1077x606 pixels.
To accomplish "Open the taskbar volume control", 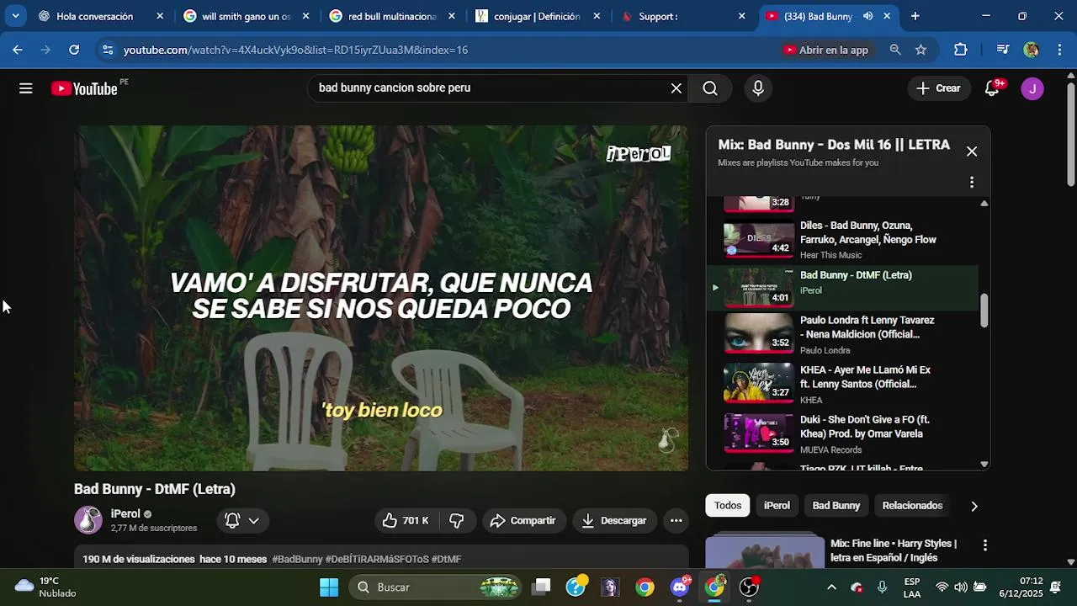I will [960, 587].
